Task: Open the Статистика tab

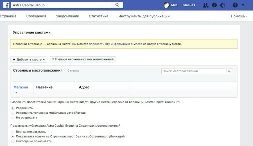Action: click(98, 16)
